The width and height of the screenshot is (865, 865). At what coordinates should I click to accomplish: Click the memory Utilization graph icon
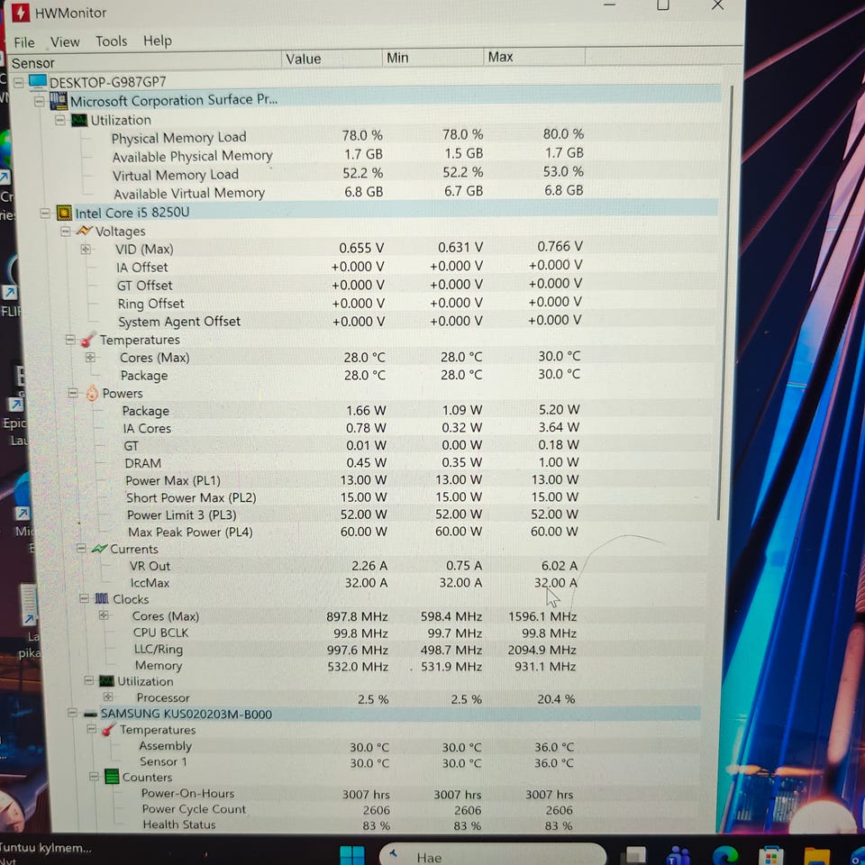pyautogui.click(x=79, y=120)
